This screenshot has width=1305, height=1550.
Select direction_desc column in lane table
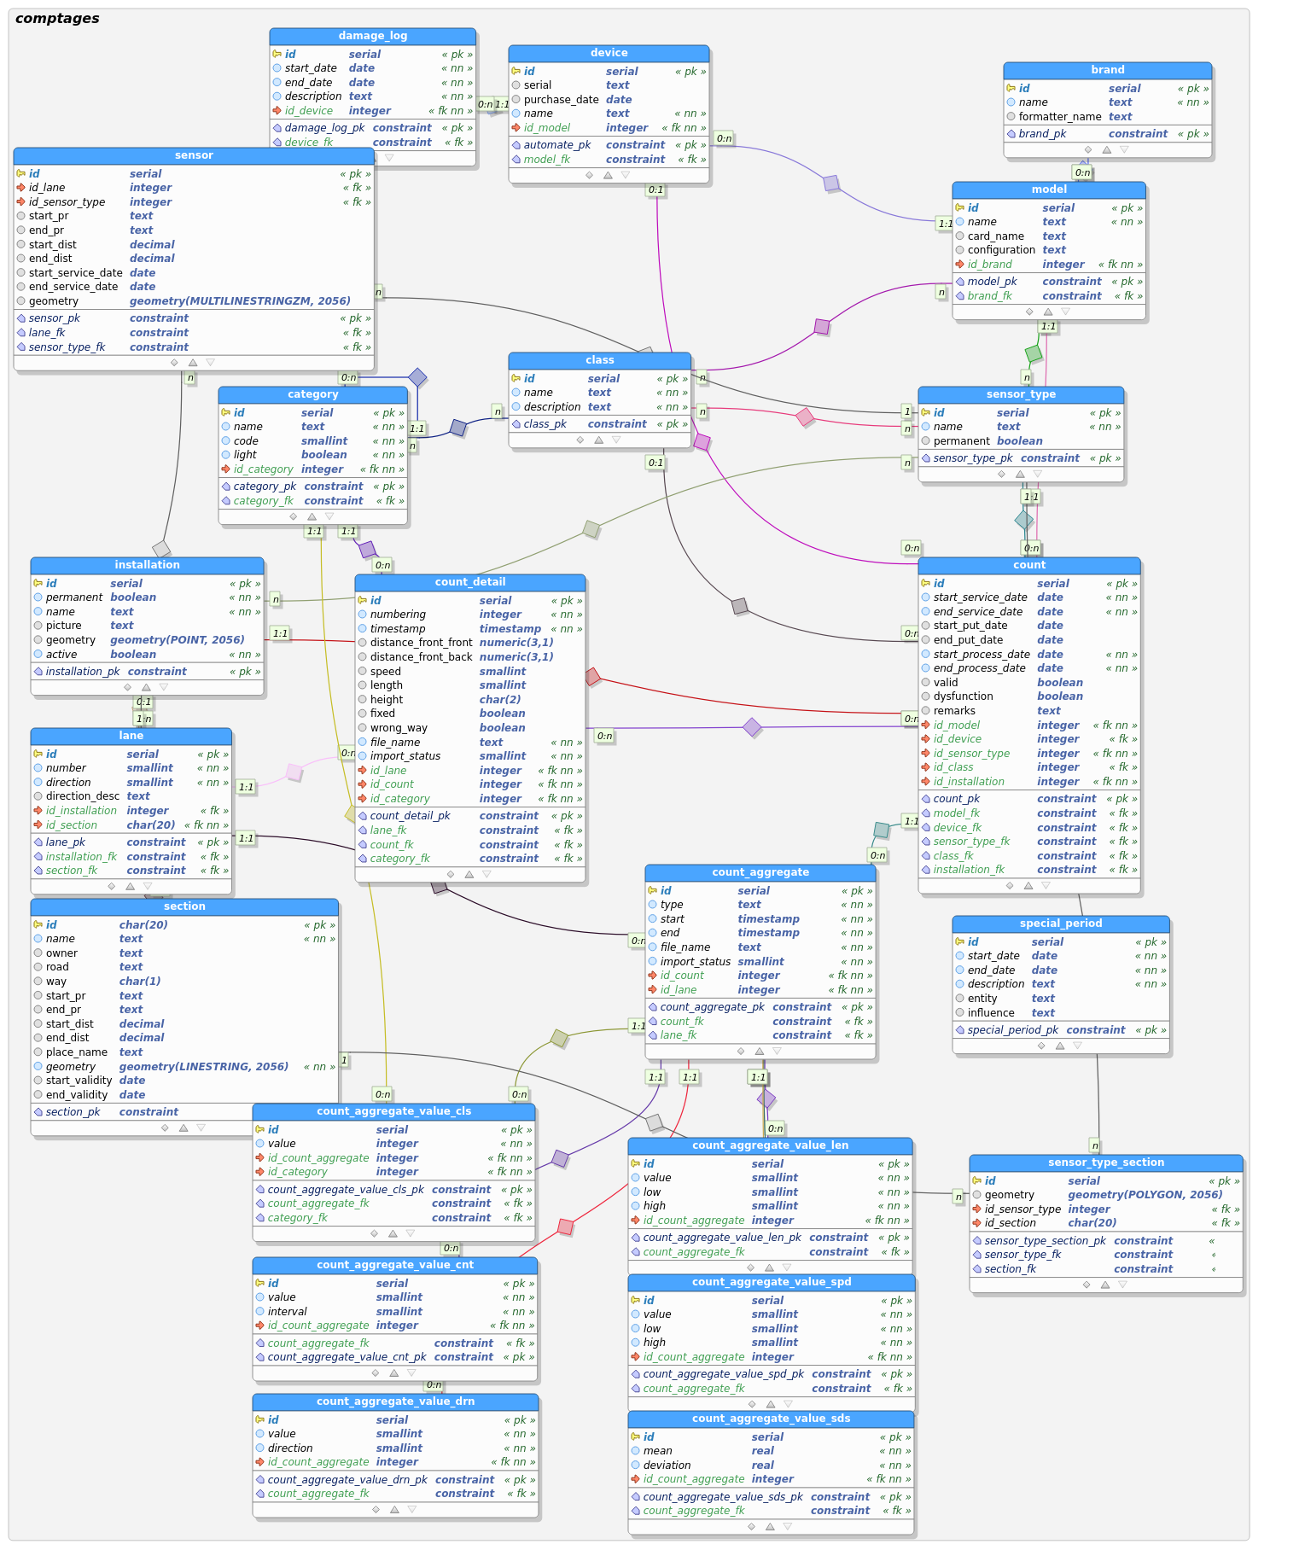[x=131, y=796]
